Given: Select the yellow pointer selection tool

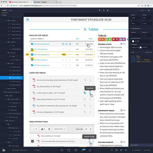Looking at the screenshot, I should pyautogui.click(x=100, y=10).
